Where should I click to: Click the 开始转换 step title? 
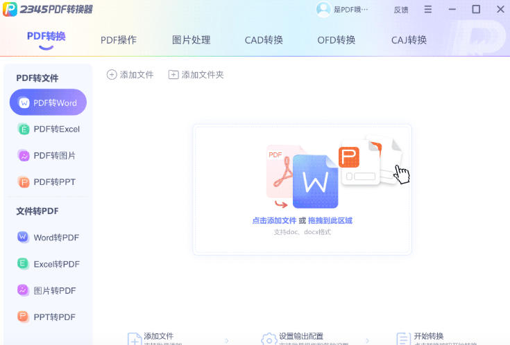click(x=429, y=336)
